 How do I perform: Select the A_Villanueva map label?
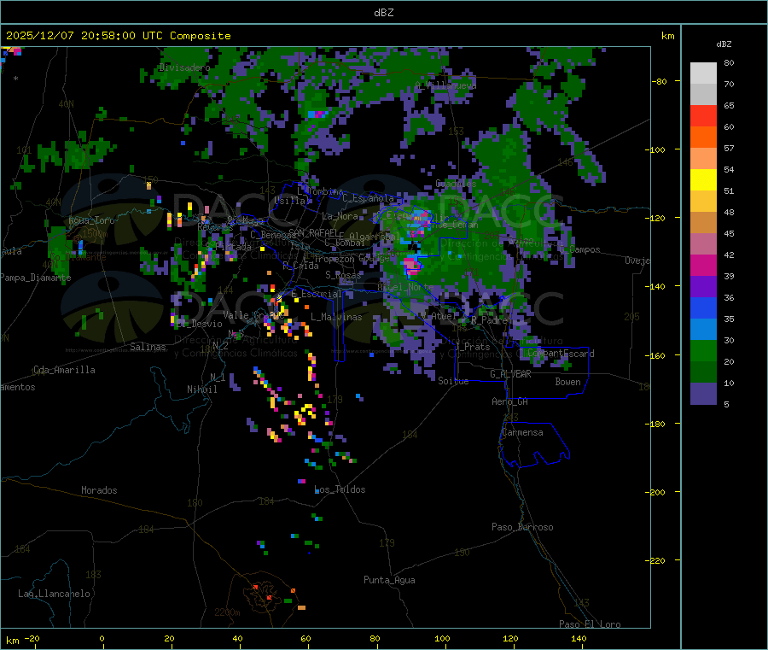[x=445, y=85]
